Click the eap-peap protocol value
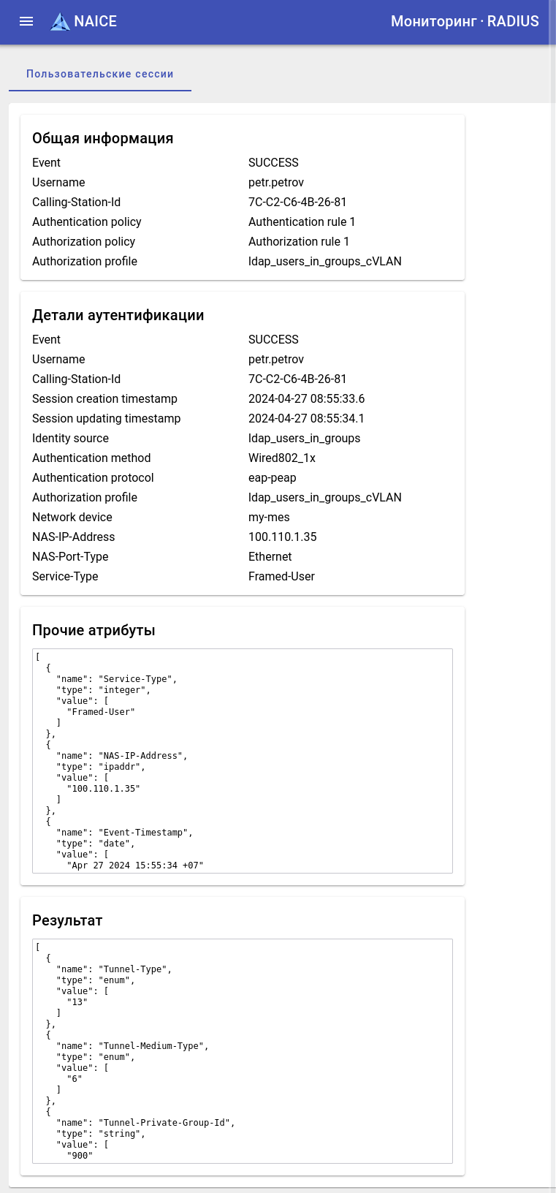This screenshot has width=556, height=1193. coord(273,477)
